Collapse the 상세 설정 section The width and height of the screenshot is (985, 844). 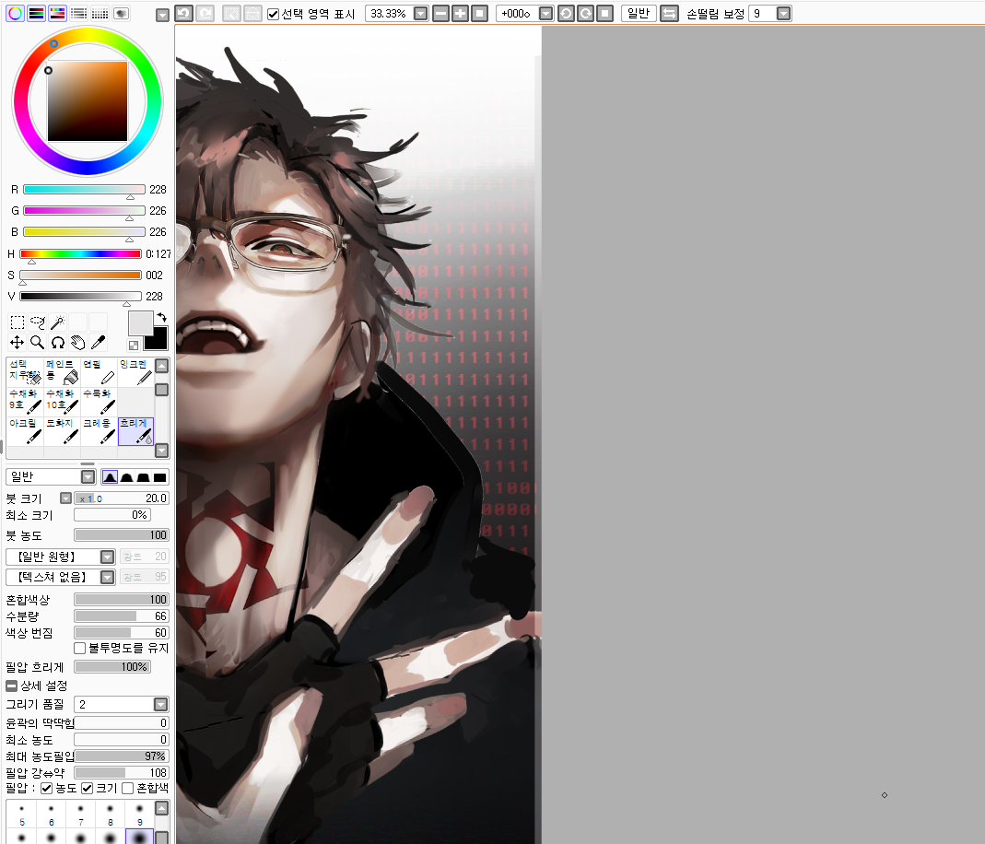(x=11, y=686)
